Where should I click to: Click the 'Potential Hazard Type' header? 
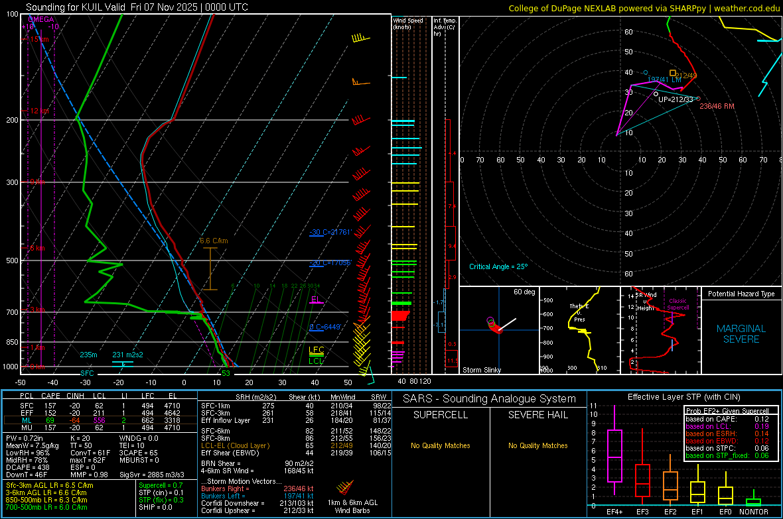pyautogui.click(x=741, y=294)
